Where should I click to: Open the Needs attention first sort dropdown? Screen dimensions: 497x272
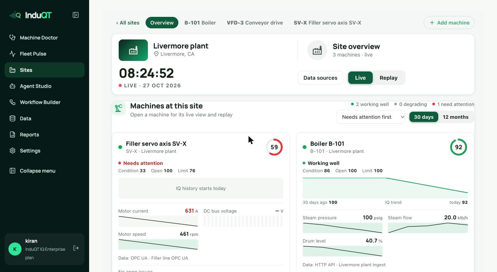(x=371, y=117)
